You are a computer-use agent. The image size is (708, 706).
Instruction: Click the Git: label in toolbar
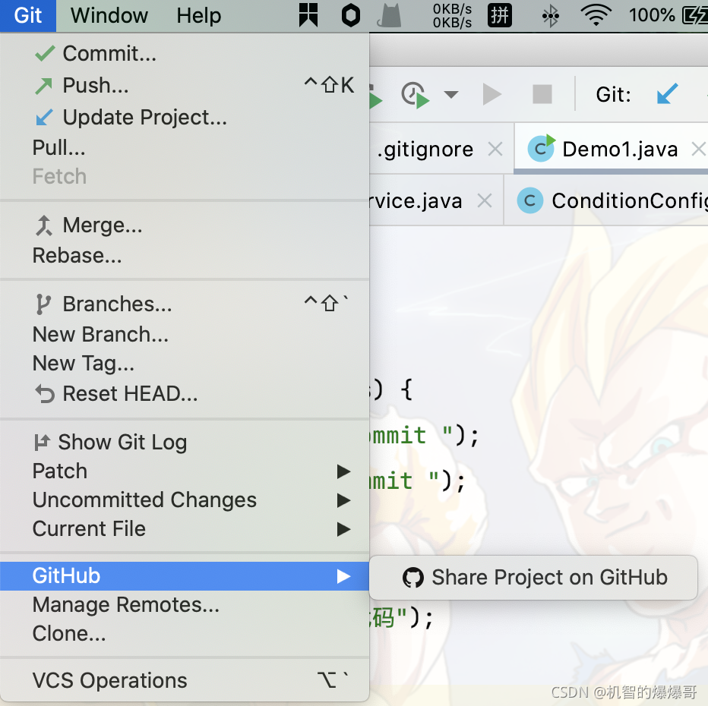613,95
